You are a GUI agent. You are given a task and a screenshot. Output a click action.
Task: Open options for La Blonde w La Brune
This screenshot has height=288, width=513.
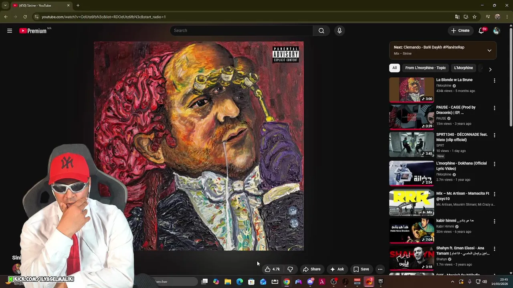tap(494, 80)
